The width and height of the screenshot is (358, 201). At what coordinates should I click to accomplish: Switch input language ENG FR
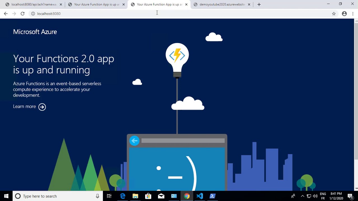323,196
